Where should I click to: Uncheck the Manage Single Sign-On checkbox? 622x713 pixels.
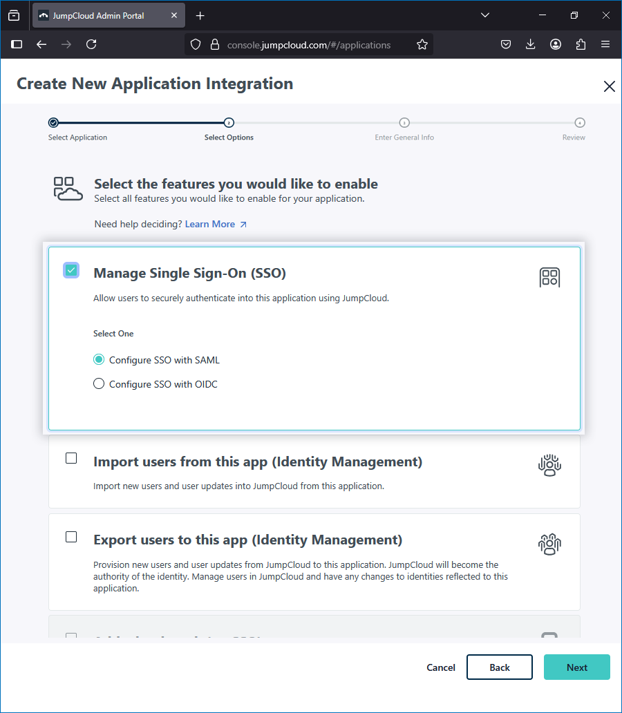[x=71, y=270]
